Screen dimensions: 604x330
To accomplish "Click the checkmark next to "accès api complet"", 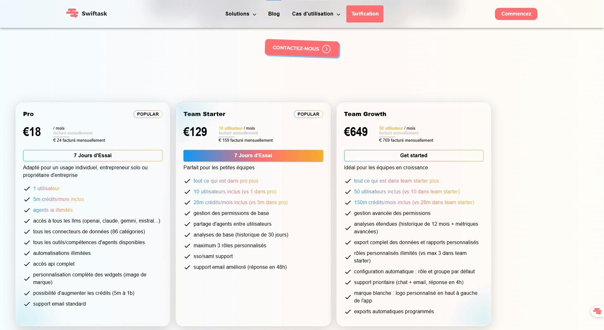I will (26, 264).
